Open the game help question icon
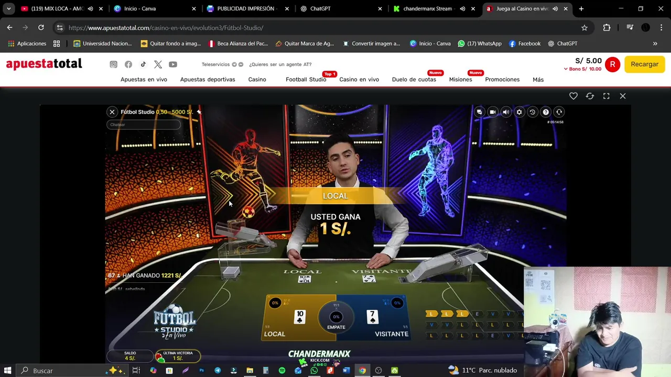Screen dimensions: 671x377 [x=546, y=112]
